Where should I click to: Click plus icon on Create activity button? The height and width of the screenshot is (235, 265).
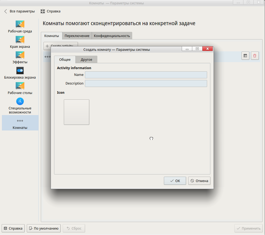(x=47, y=46)
